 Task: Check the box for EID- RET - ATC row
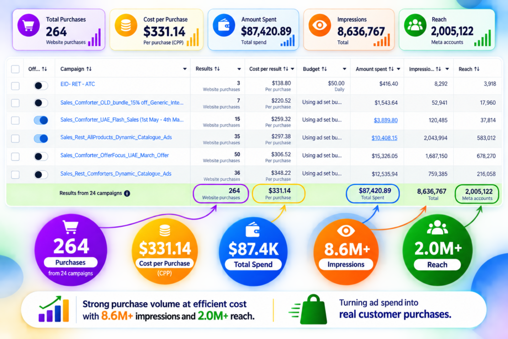click(15, 86)
